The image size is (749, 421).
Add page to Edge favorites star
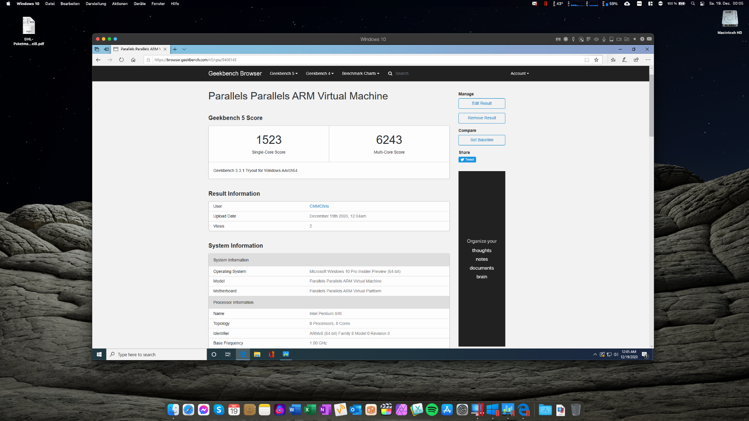(596, 60)
